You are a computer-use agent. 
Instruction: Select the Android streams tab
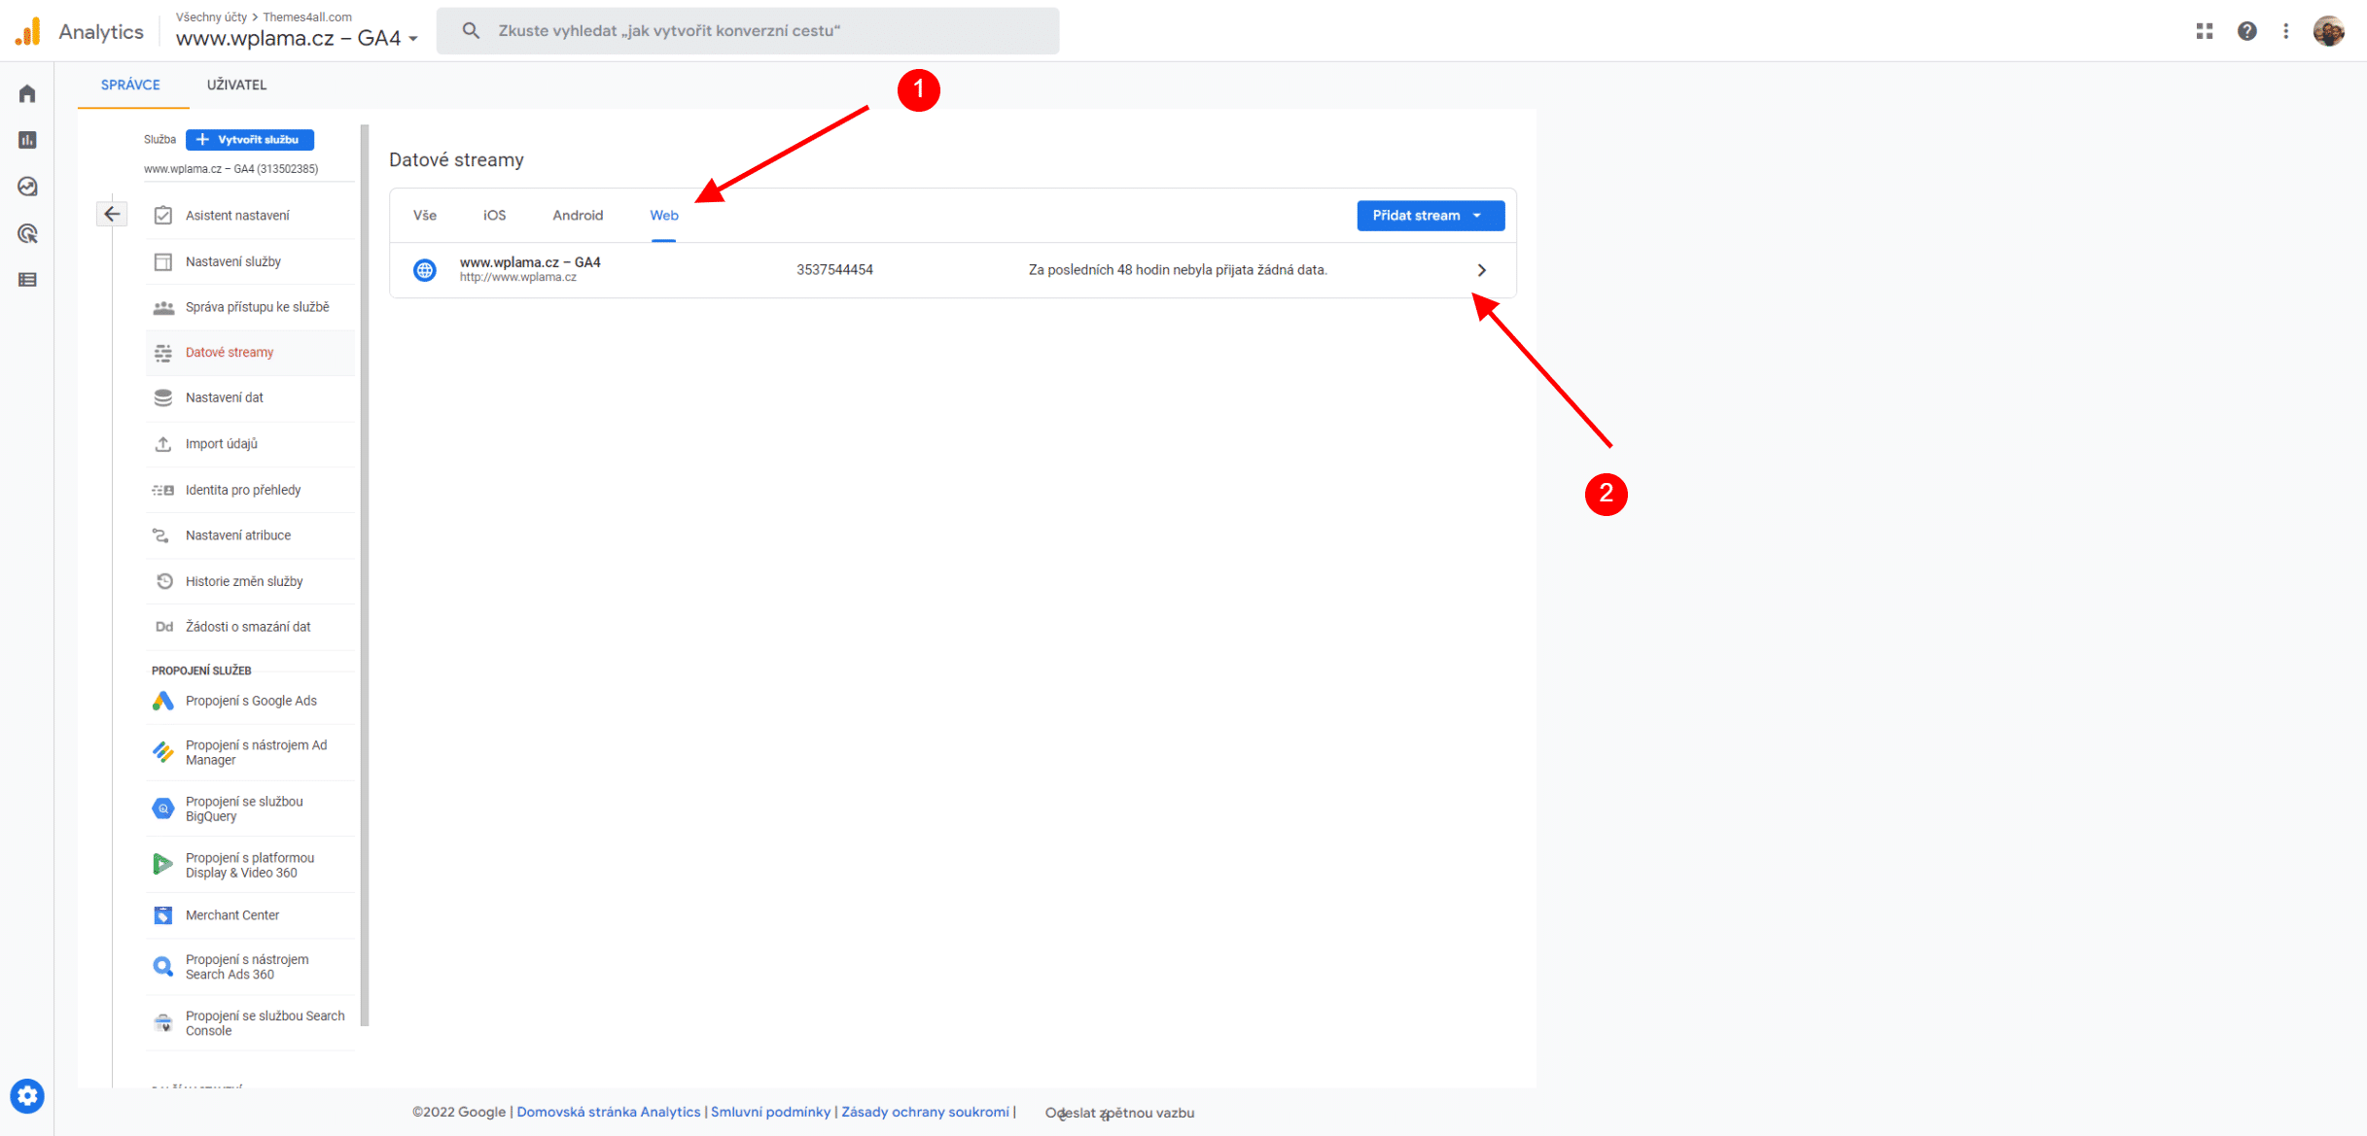(x=578, y=216)
